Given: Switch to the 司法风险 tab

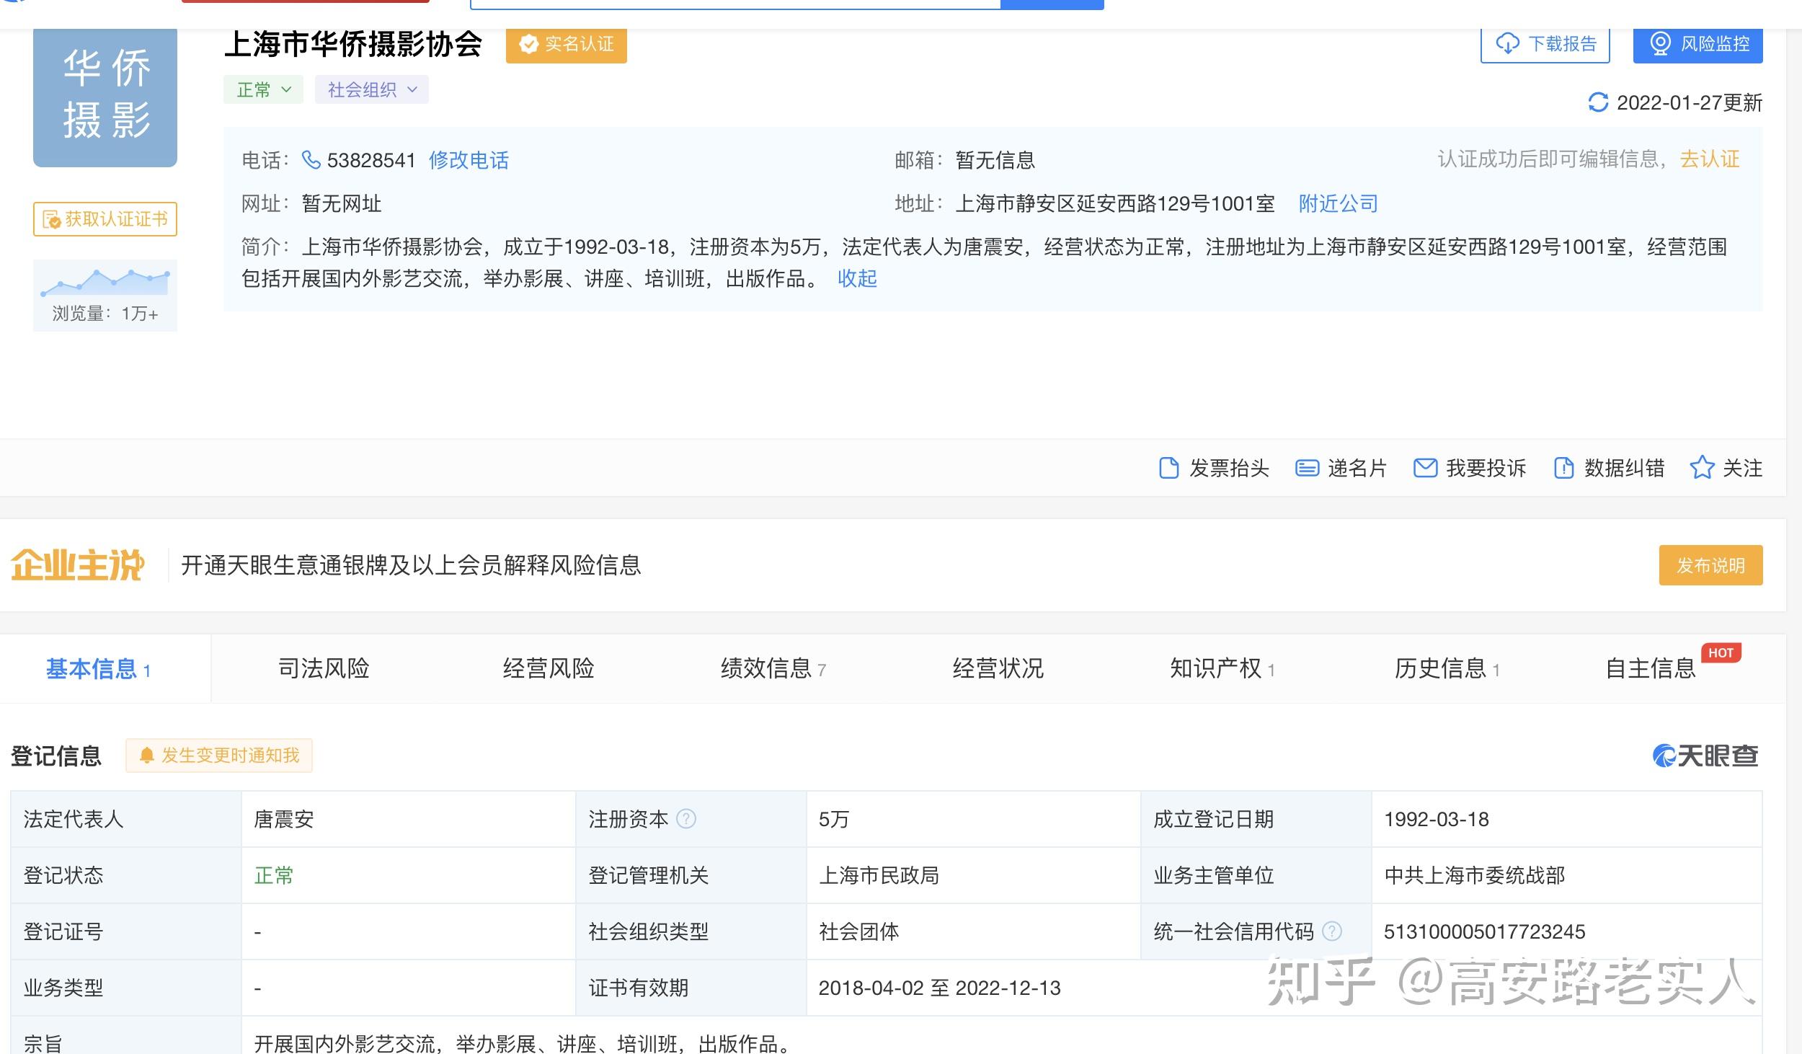Looking at the screenshot, I should coord(324,668).
